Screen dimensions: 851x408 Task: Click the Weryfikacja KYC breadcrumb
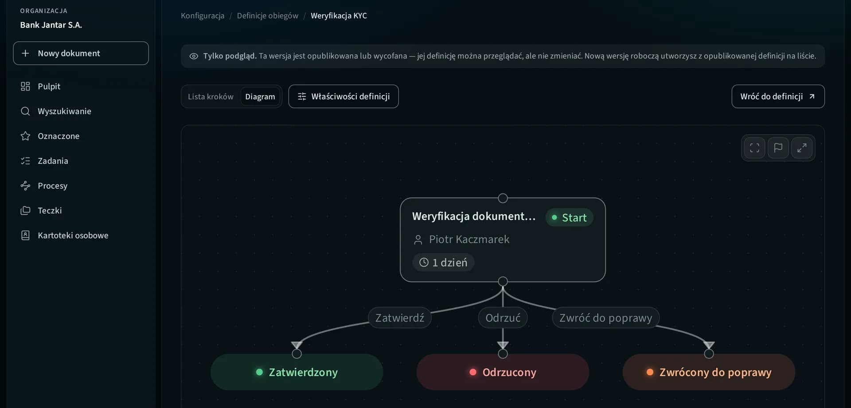point(339,16)
